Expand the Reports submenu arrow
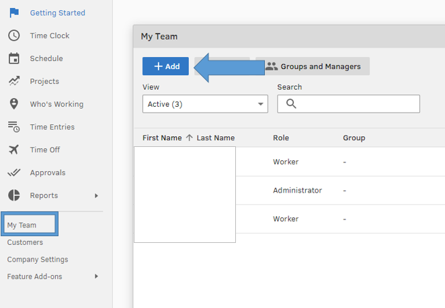This screenshot has width=445, height=308. [96, 196]
